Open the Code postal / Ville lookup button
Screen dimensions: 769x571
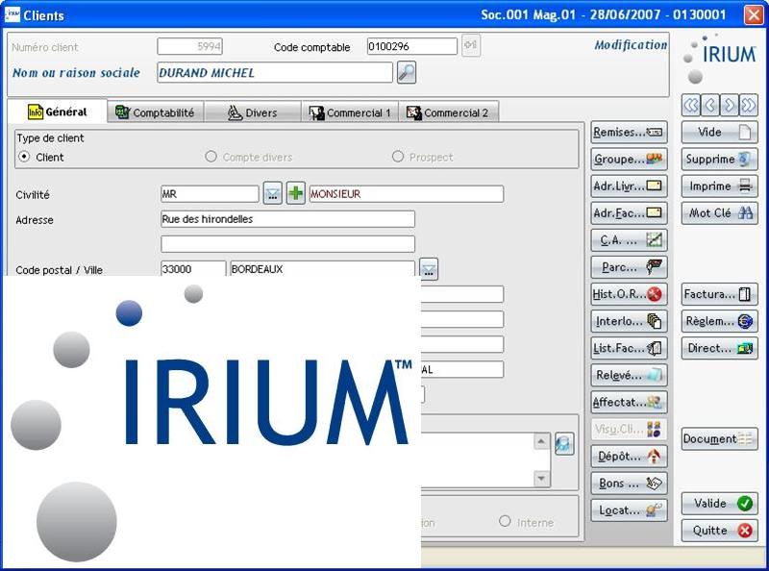tap(429, 268)
